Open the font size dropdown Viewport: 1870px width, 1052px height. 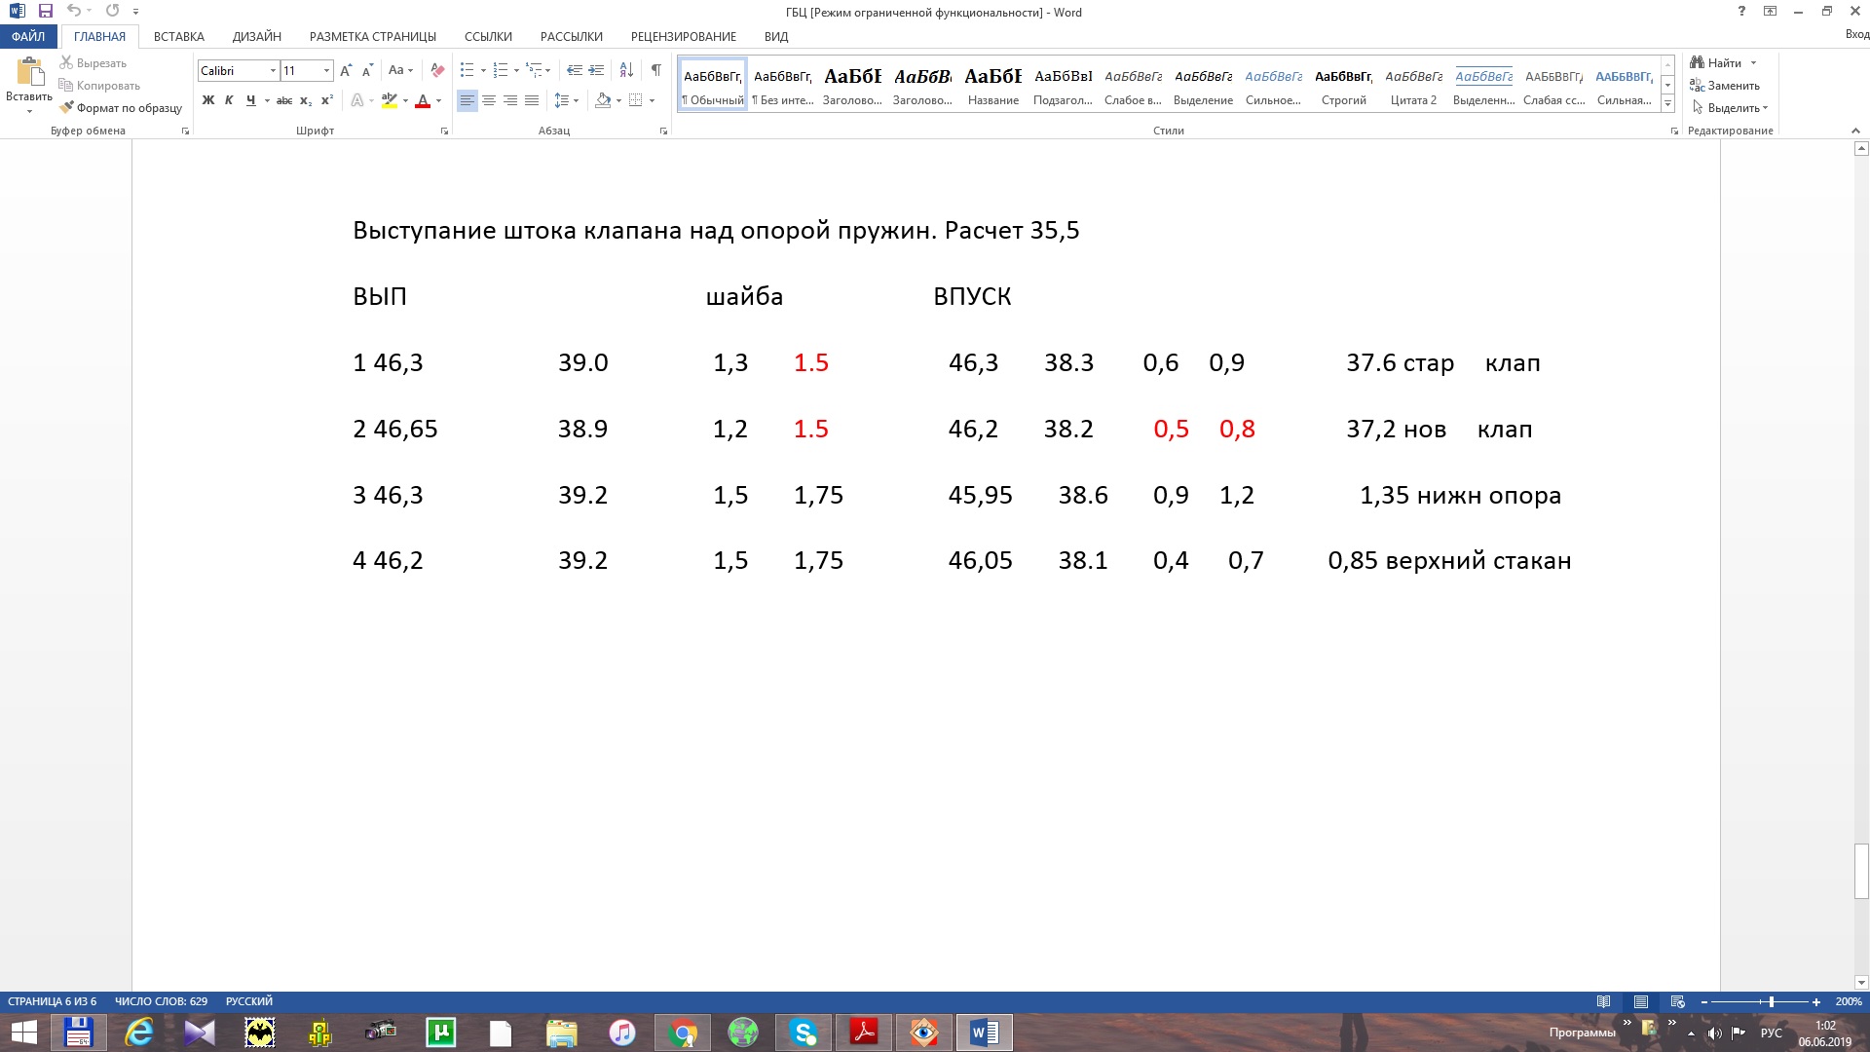coord(326,70)
